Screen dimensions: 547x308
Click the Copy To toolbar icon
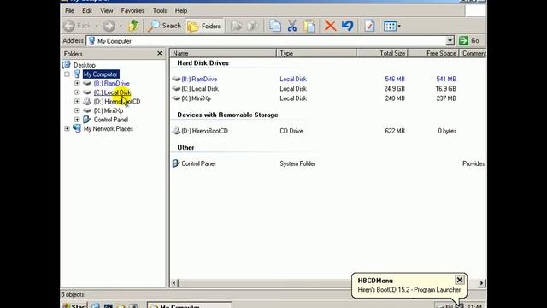[253, 26]
